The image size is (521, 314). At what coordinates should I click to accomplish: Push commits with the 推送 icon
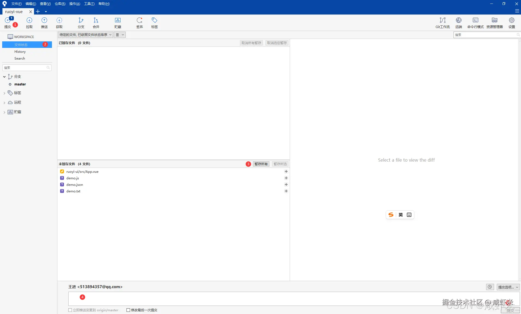[44, 23]
